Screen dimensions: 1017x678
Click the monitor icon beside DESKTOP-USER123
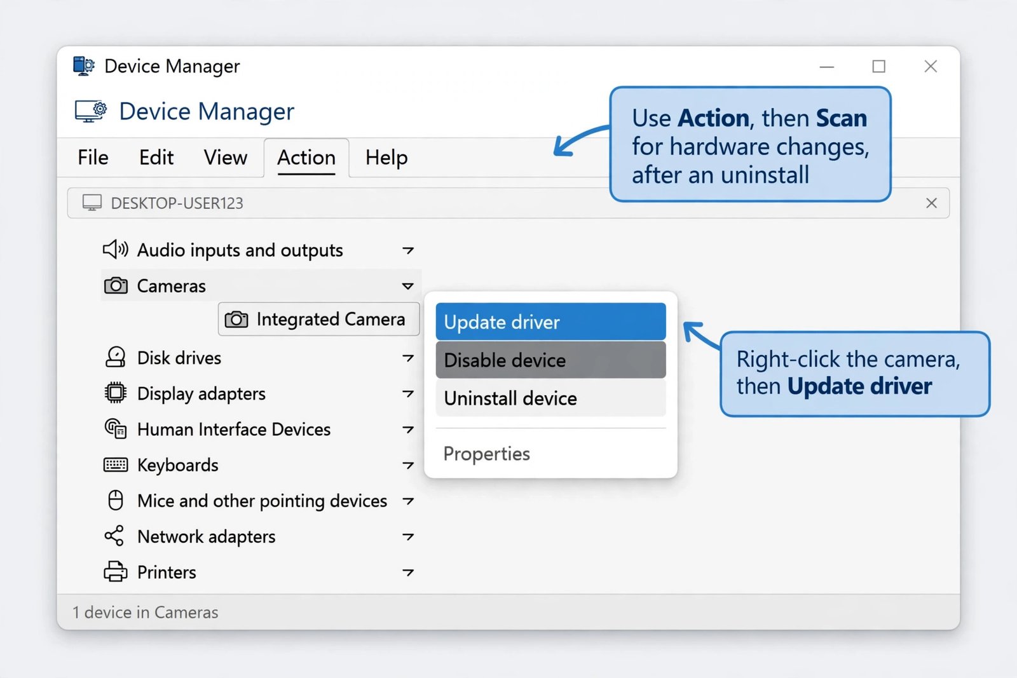click(92, 203)
